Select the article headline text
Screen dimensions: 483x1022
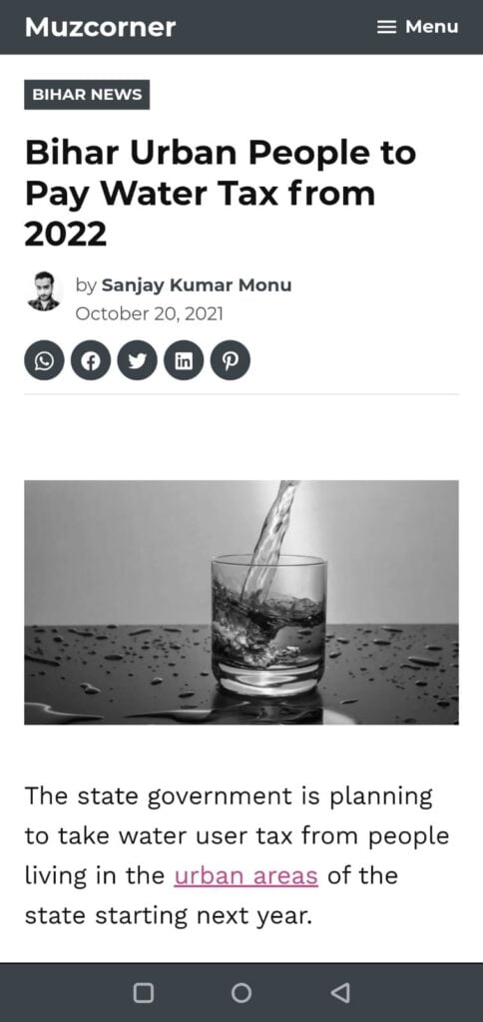pos(221,193)
